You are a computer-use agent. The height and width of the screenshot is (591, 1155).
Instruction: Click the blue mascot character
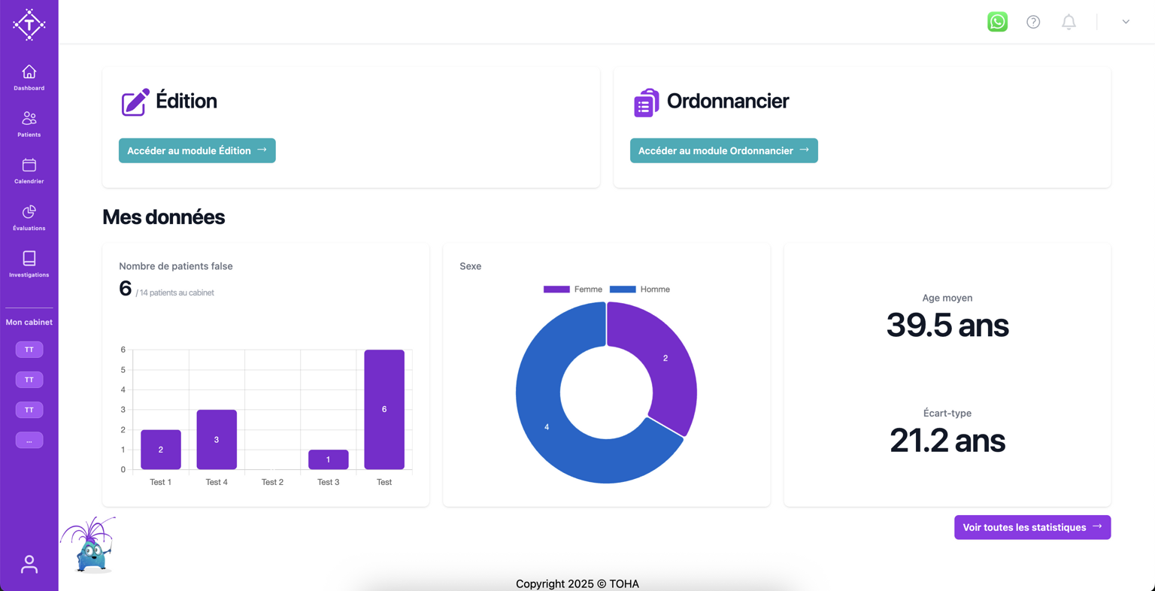coord(89,546)
